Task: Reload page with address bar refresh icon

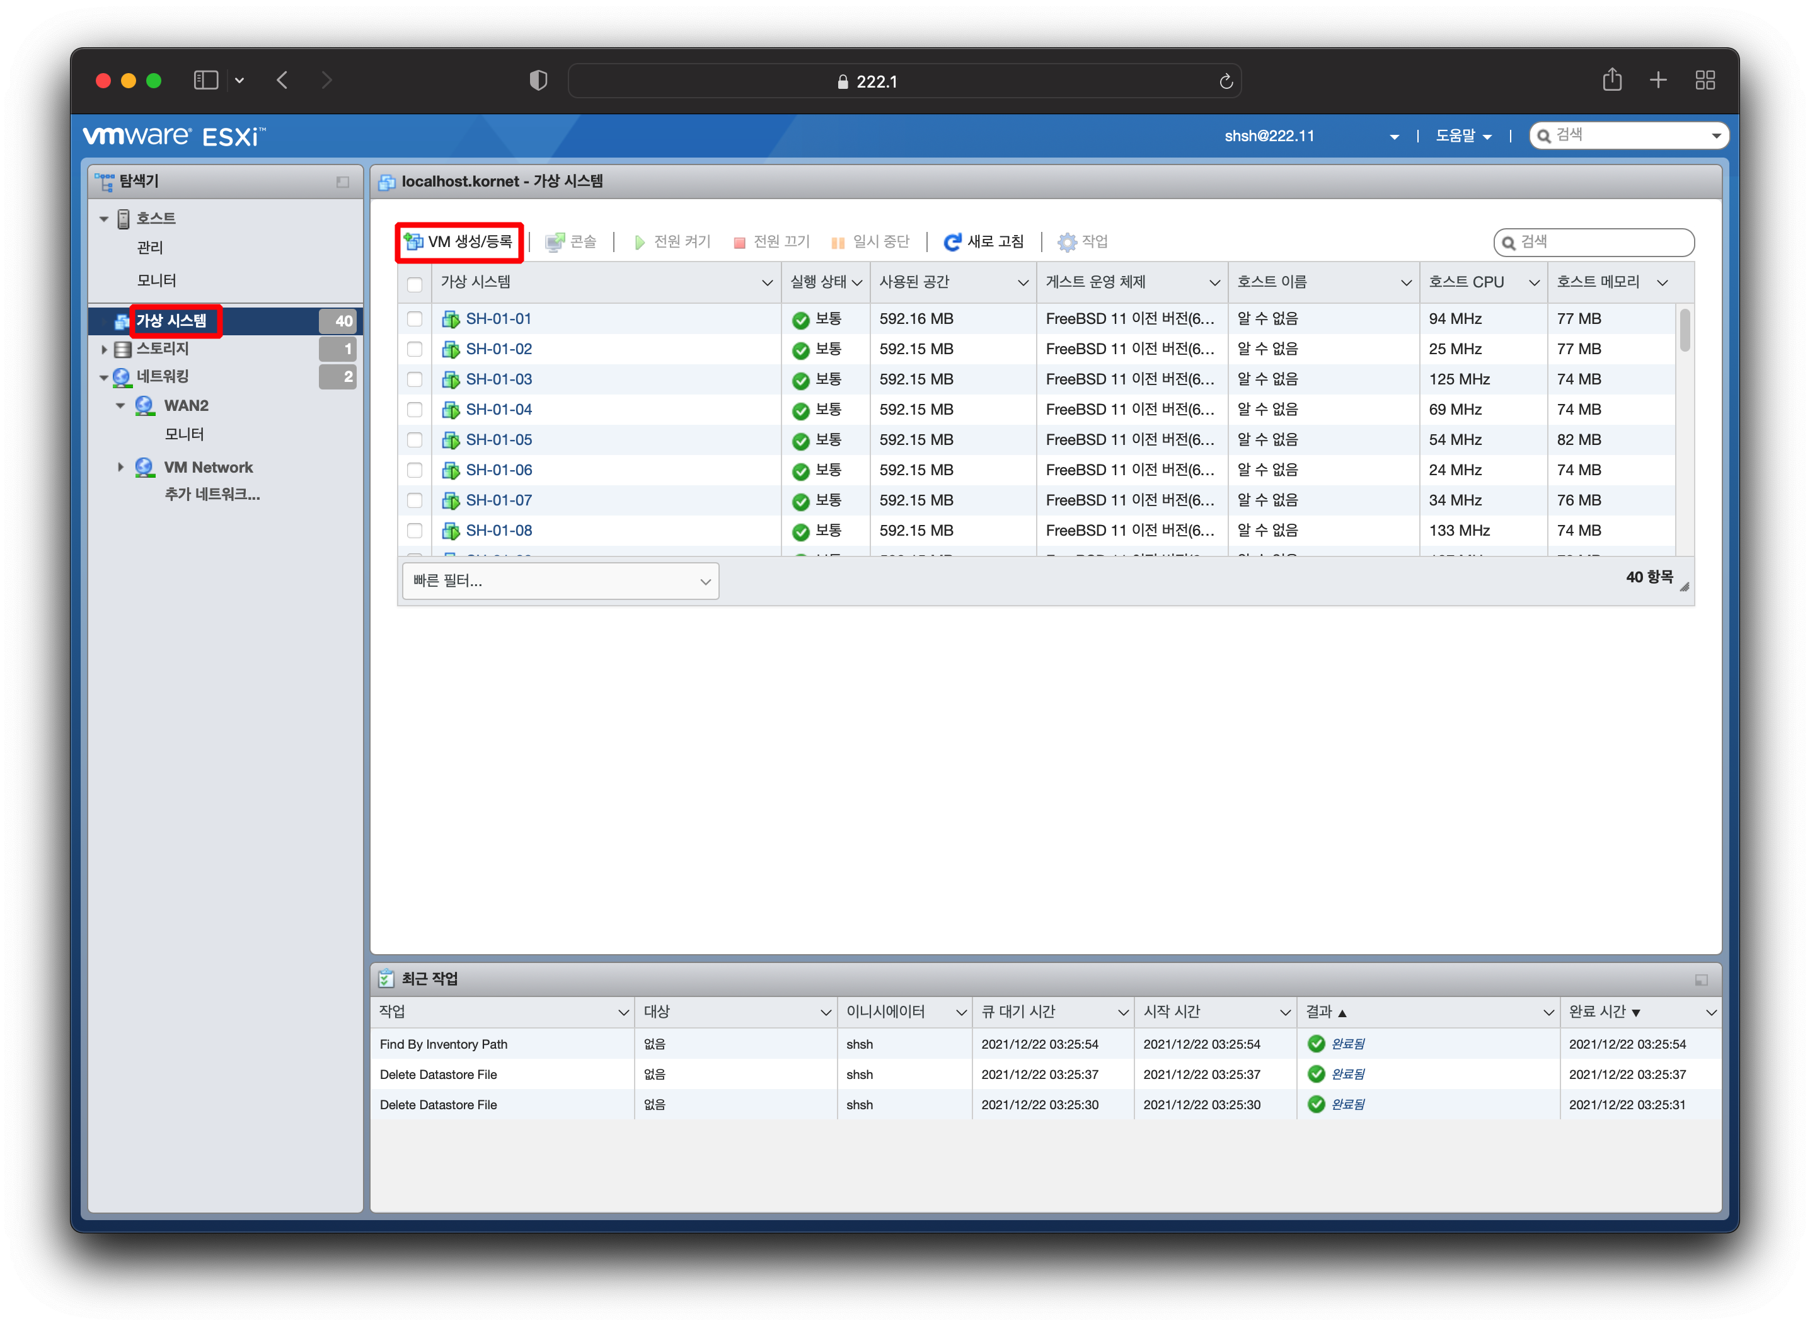Action: coord(1225,81)
